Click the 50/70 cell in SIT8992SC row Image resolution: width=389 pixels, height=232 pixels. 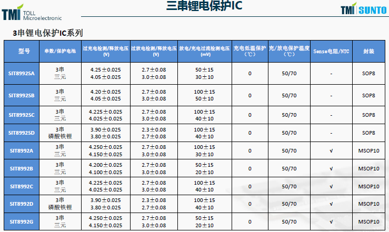pos(289,115)
